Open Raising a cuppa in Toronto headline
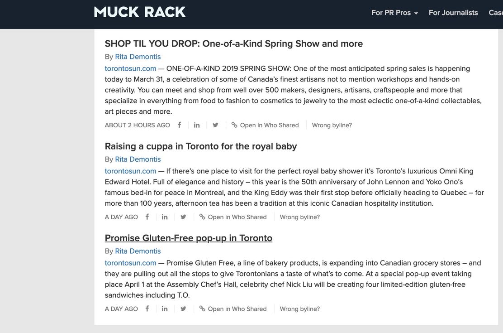 201,146
